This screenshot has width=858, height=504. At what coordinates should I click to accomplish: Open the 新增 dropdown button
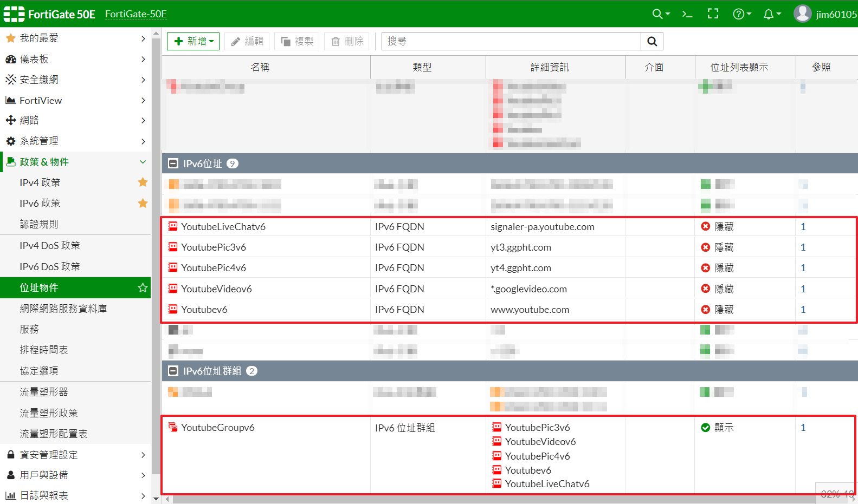(x=193, y=42)
